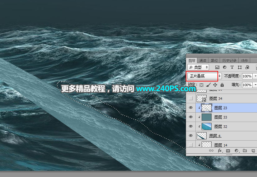Hide layer 图层 23 with eye icon
Screen dimensions: 257x177
(191, 108)
